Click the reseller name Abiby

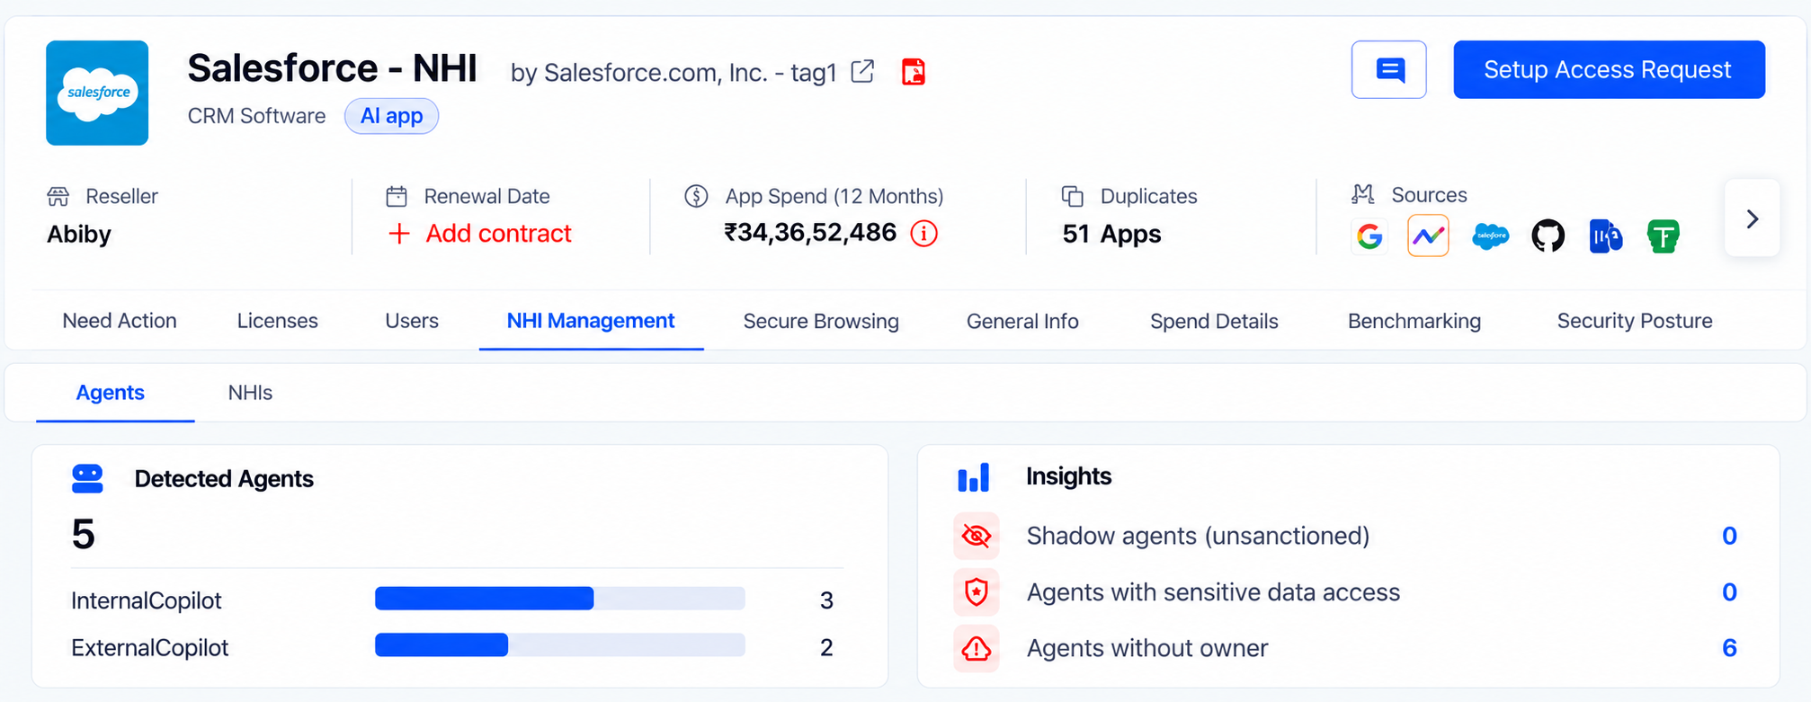click(x=79, y=235)
